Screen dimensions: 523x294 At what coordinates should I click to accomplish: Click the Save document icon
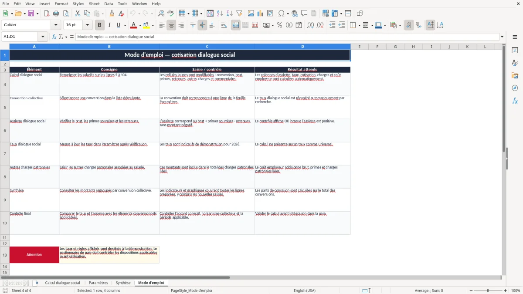[31, 14]
